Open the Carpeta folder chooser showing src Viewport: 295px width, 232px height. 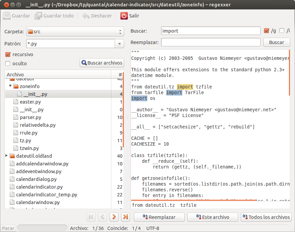point(75,32)
